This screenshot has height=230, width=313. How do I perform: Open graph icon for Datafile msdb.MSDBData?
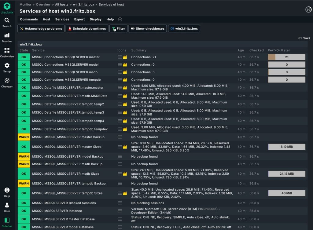[125, 96]
